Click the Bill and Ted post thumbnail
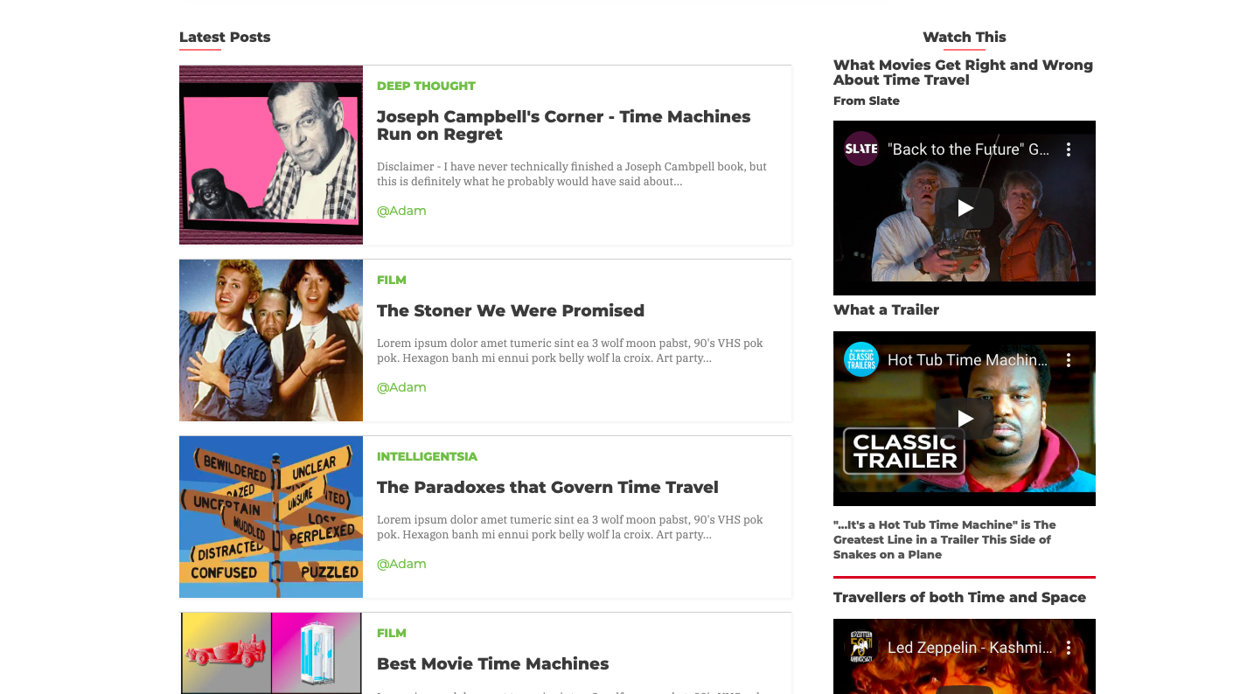Screen dimensions: 1240x694 (271, 340)
